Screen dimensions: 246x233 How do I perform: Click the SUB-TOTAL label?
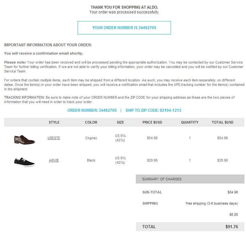point(152,192)
